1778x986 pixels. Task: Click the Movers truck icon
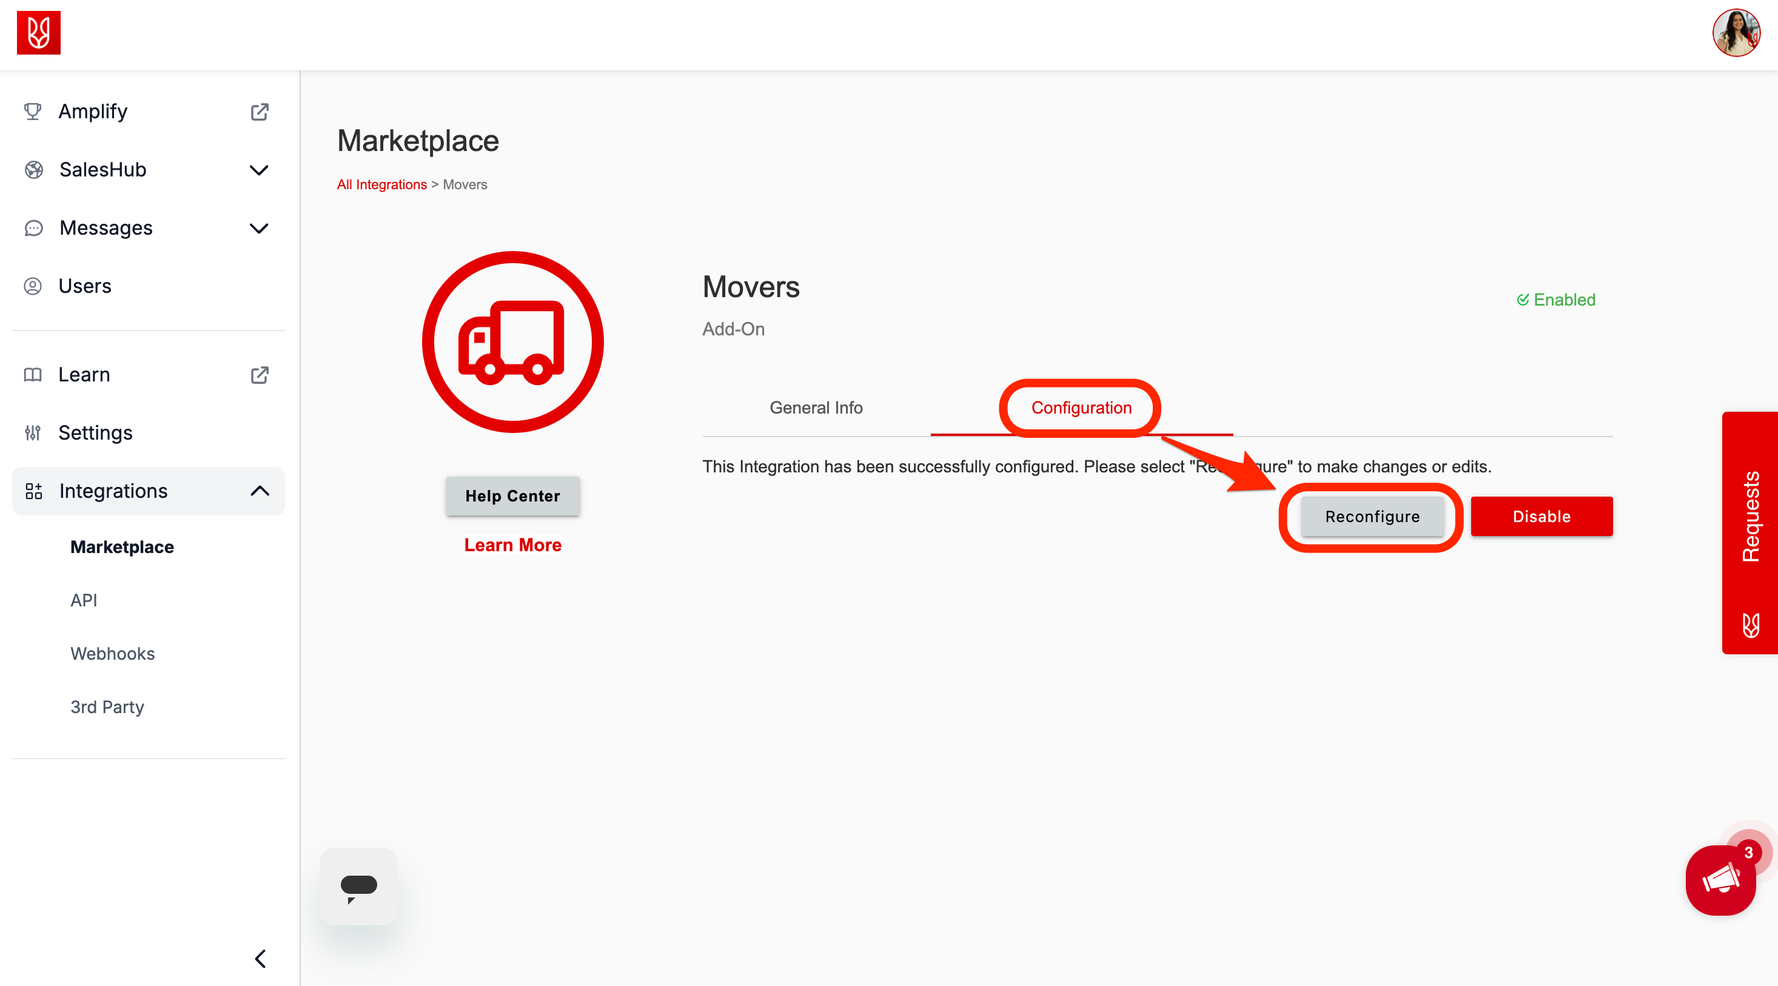click(x=512, y=342)
